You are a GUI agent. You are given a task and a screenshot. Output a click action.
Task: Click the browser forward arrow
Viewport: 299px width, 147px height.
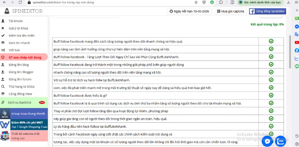pyautogui.click(x=12, y=2)
